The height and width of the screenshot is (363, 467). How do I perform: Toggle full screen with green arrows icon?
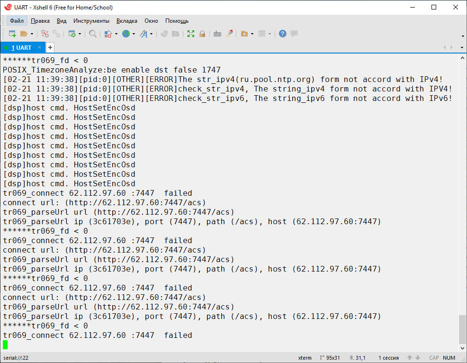click(x=191, y=34)
